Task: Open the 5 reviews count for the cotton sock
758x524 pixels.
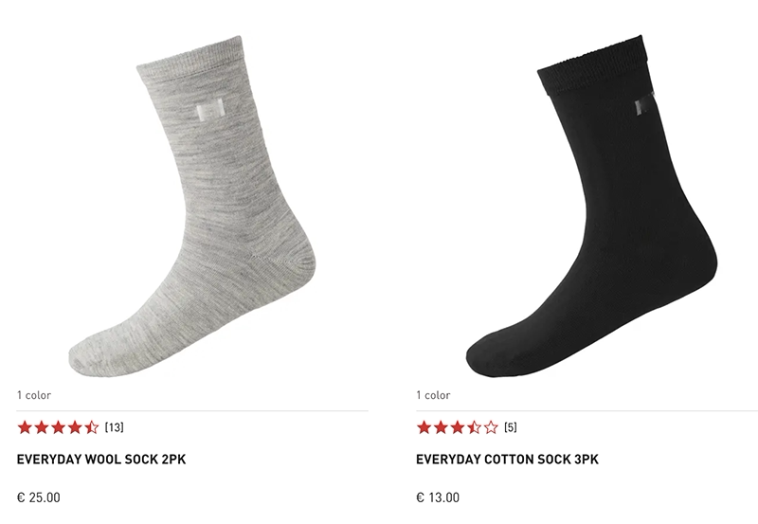Action: pos(511,427)
